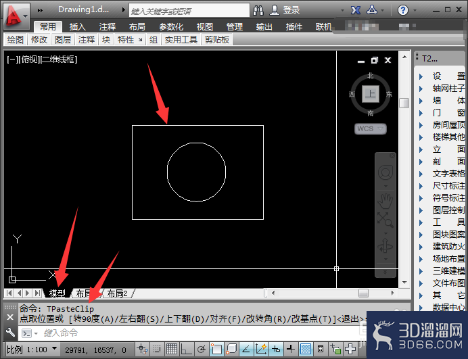Switch to the 视图 ribbon tab
This screenshot has width=468, height=359.
click(x=205, y=27)
